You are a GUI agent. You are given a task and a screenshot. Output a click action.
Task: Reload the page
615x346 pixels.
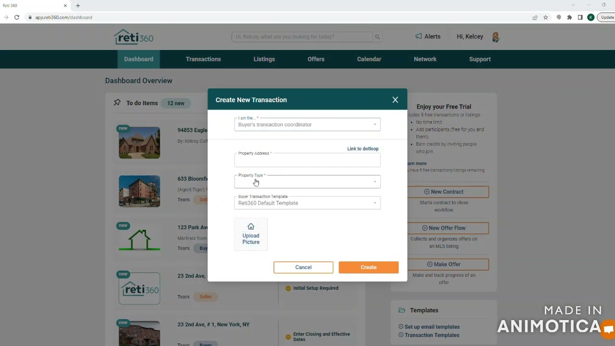pos(17,17)
